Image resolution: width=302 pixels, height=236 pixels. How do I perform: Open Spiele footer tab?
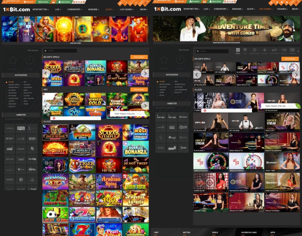(x=215, y=232)
